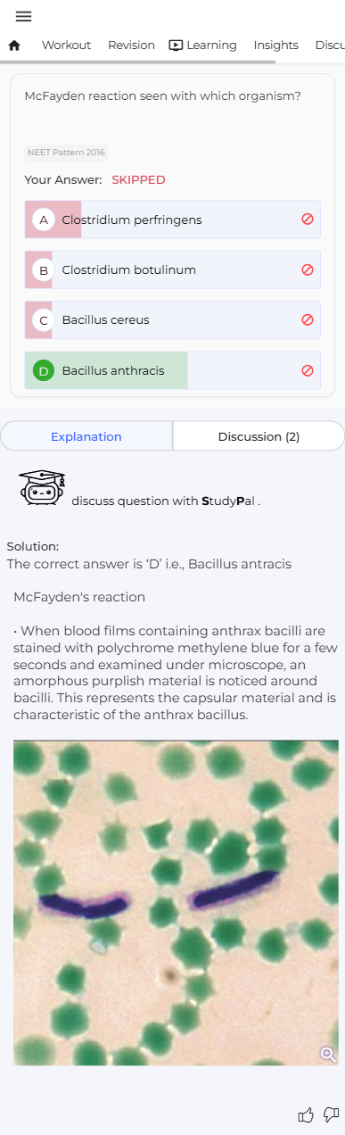Select option D green circle

pos(44,370)
